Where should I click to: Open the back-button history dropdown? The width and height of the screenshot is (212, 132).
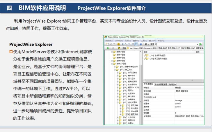tap(110, 48)
